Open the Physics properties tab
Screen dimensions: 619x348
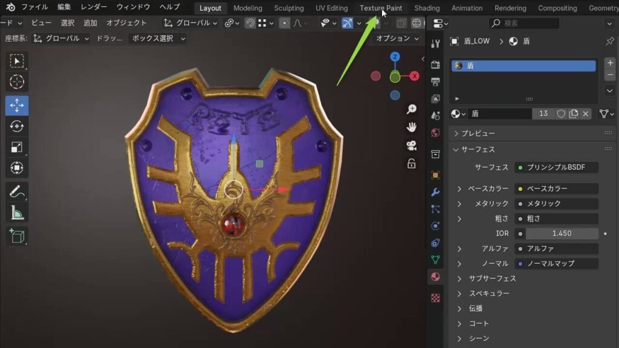[435, 226]
